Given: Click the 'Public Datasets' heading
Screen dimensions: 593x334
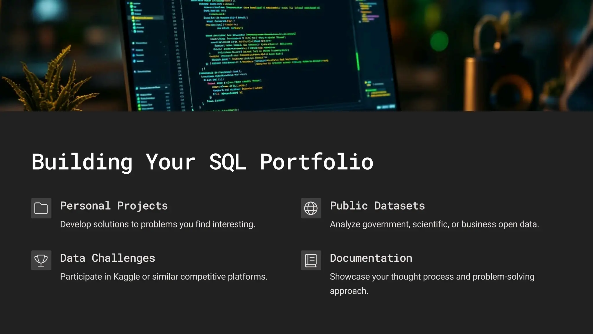Looking at the screenshot, I should point(377,206).
